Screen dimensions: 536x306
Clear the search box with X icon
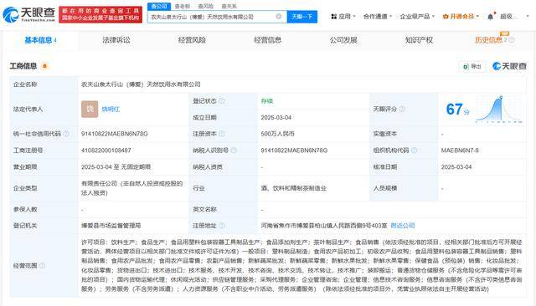click(279, 17)
